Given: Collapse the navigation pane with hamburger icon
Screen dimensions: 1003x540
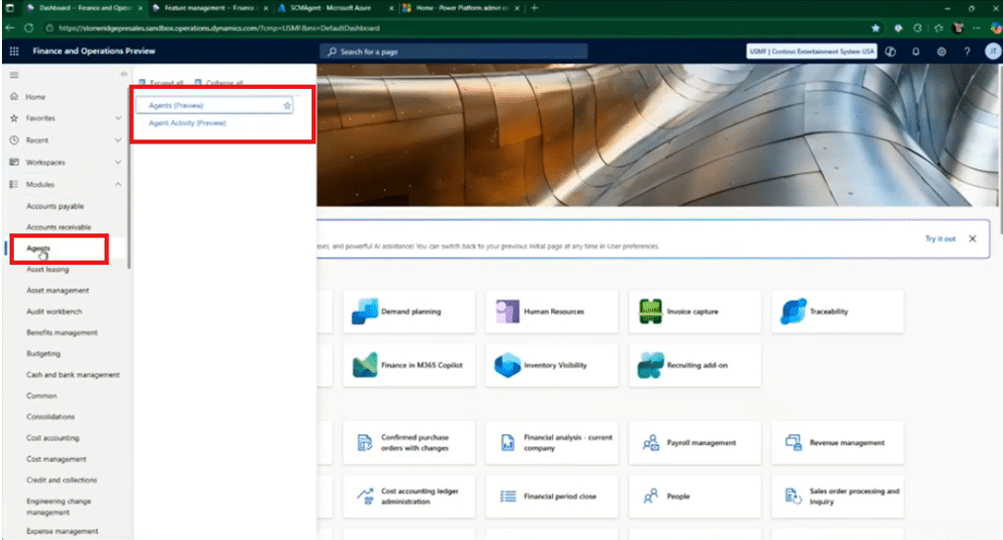Looking at the screenshot, I should [x=14, y=75].
